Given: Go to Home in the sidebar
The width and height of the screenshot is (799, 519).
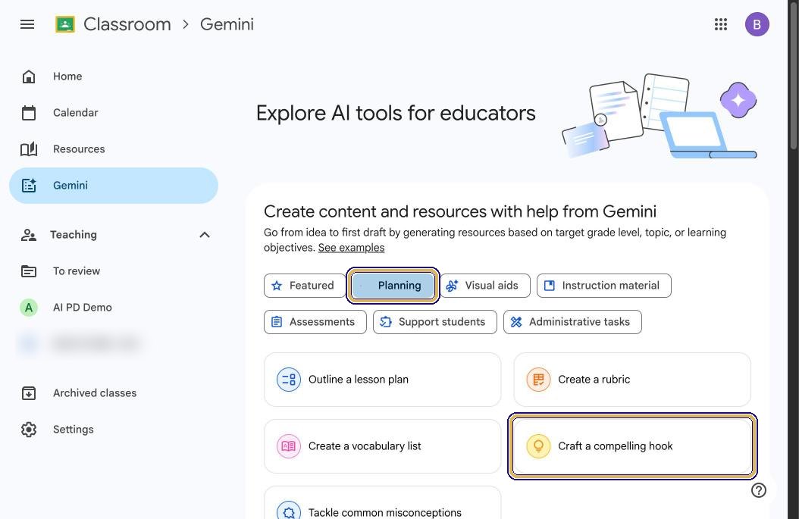Looking at the screenshot, I should click(x=114, y=77).
